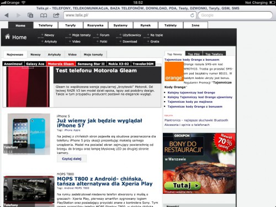Image resolution: width=276 pixels, height=207 pixels.
Task: Tap the Google search field
Action: tap(235, 15)
